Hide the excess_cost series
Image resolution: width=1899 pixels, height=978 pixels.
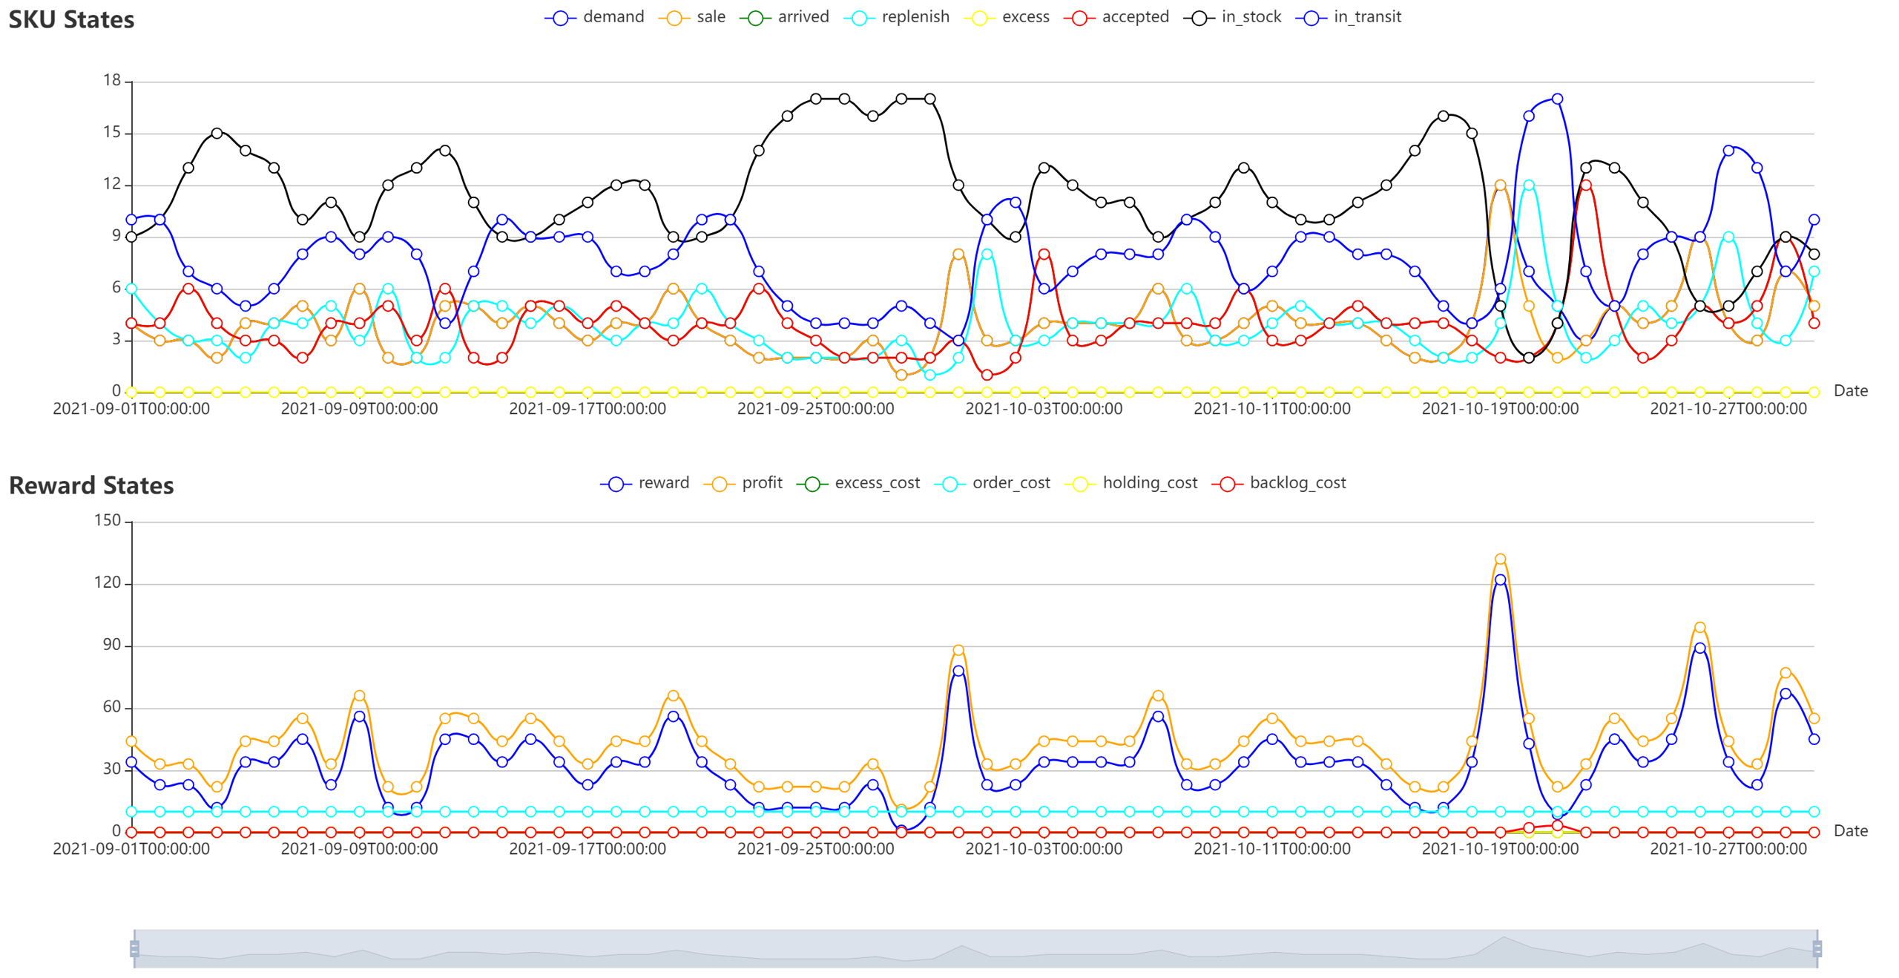(x=877, y=483)
